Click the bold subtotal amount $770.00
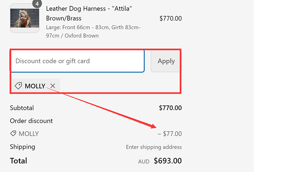300x172 pixels. pos(170,108)
